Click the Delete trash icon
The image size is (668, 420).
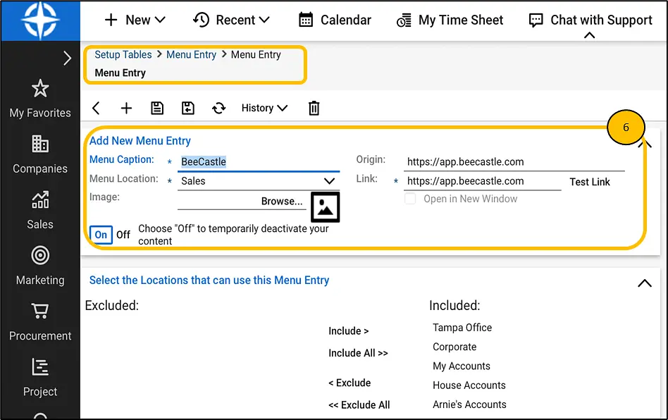point(314,109)
